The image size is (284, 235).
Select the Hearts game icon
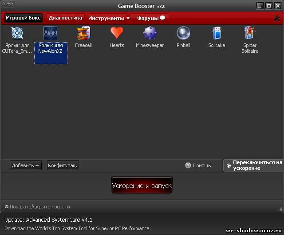coord(117,33)
